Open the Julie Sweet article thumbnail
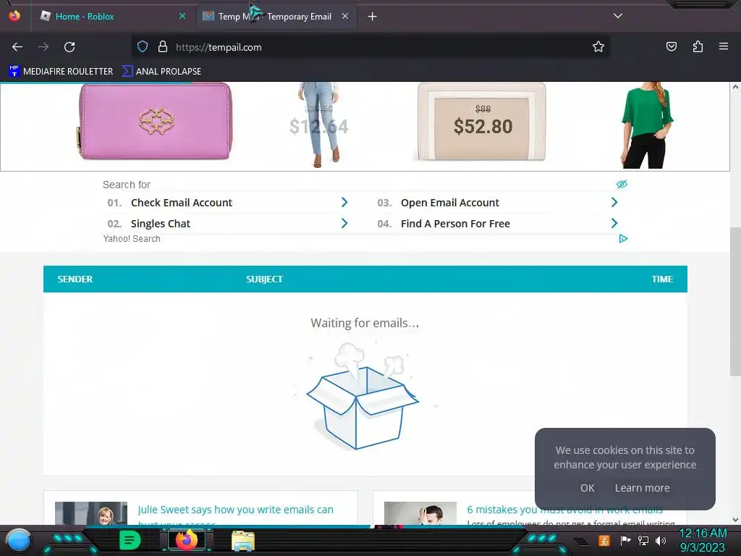Screen dimensions: 741x556 91,513
